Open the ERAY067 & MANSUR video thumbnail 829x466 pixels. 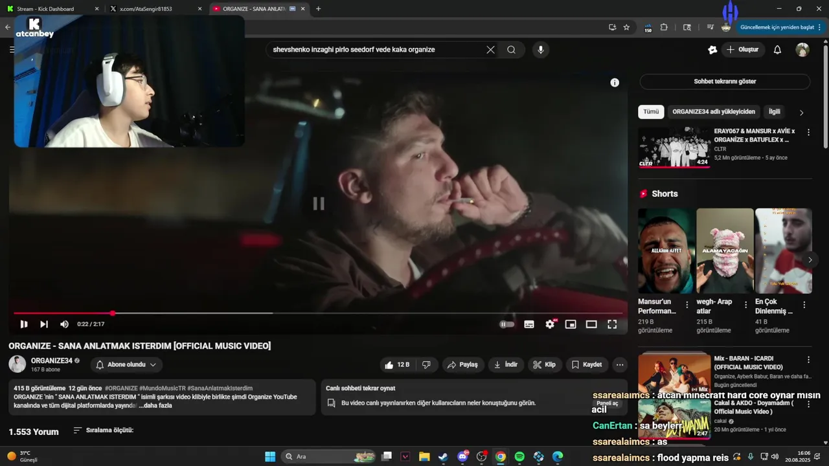[x=674, y=147]
